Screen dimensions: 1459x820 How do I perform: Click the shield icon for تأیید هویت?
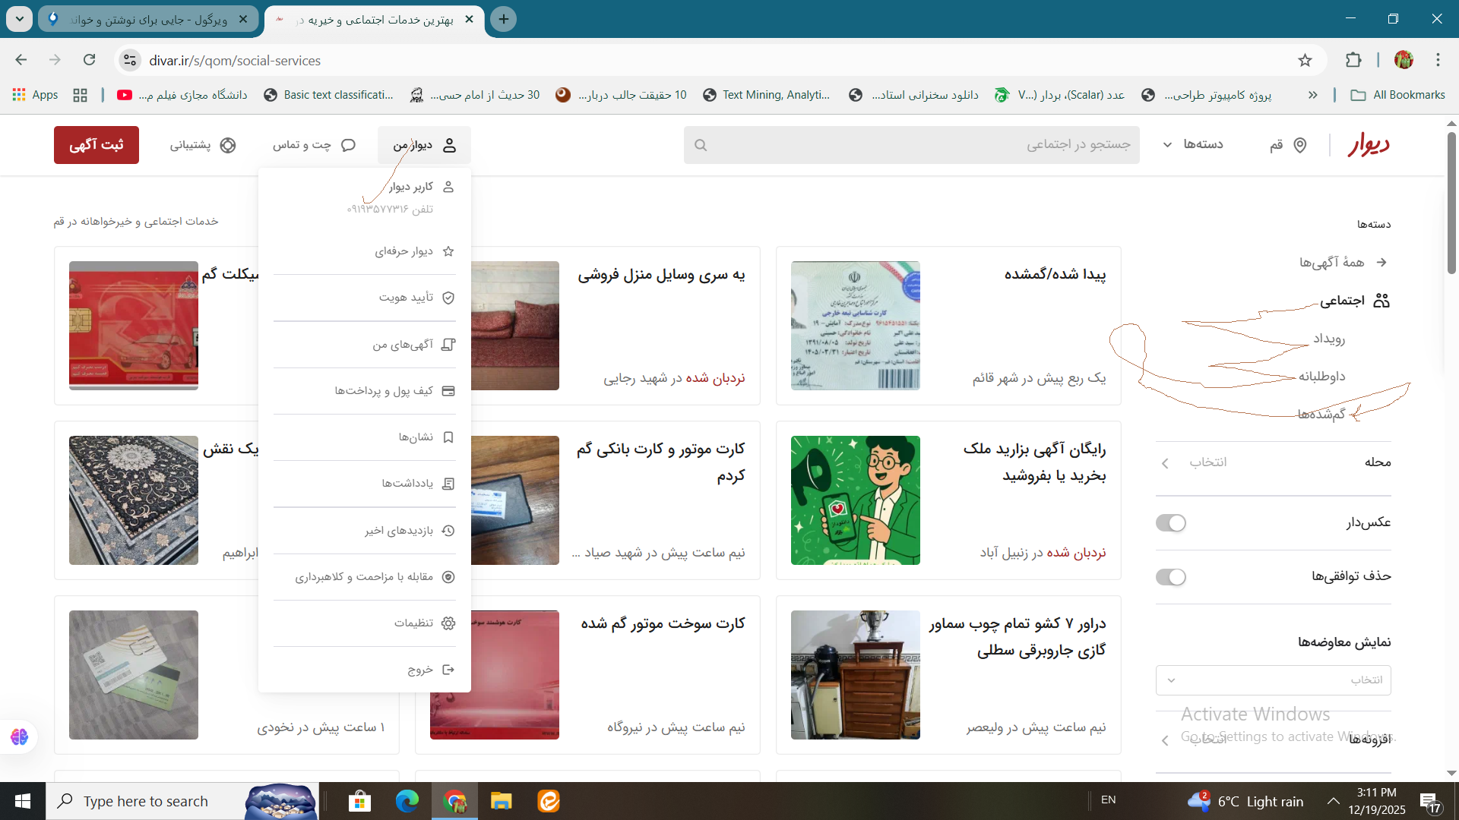point(448,298)
